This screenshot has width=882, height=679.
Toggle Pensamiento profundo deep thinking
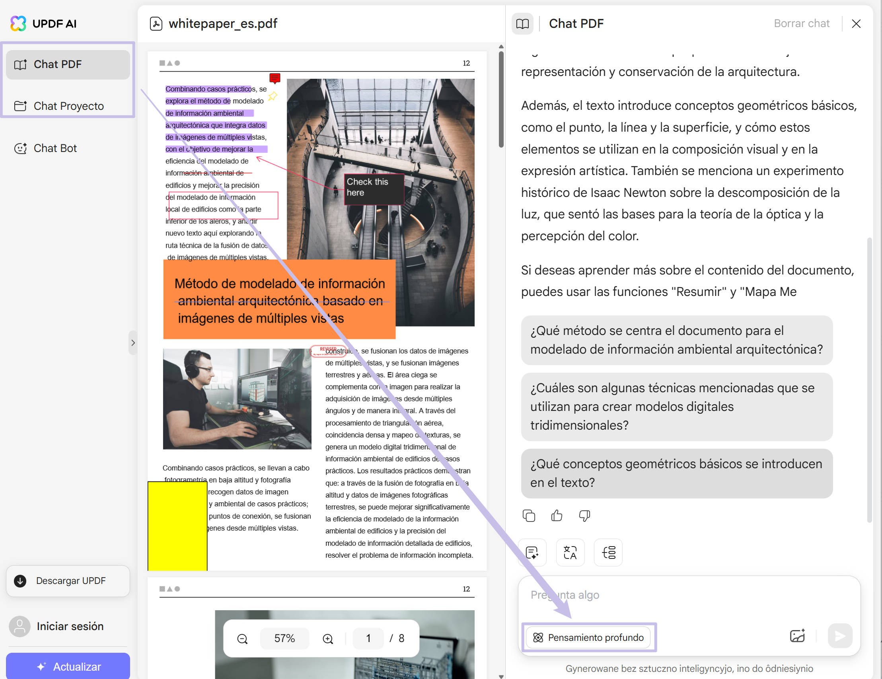(588, 637)
